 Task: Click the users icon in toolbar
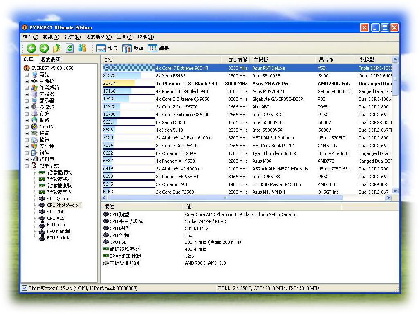tap(83, 48)
